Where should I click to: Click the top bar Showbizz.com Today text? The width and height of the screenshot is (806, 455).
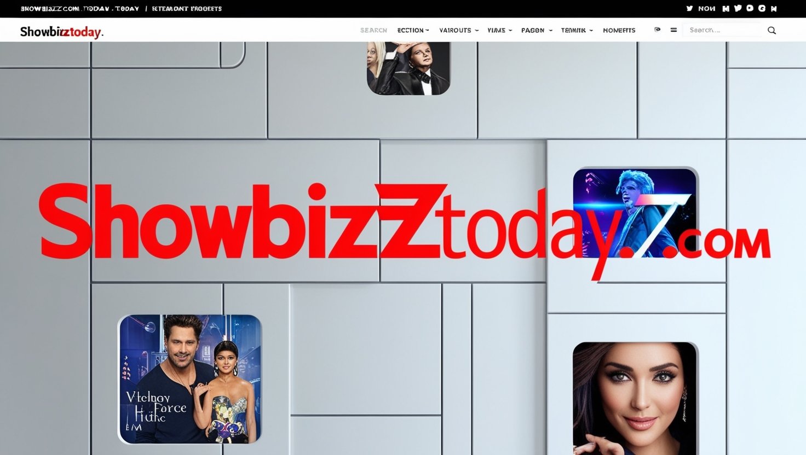(x=80, y=9)
